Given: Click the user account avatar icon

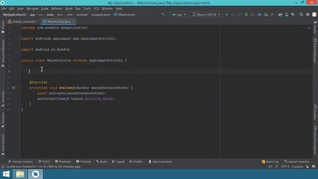Looking at the screenshot, I should tap(314, 14).
